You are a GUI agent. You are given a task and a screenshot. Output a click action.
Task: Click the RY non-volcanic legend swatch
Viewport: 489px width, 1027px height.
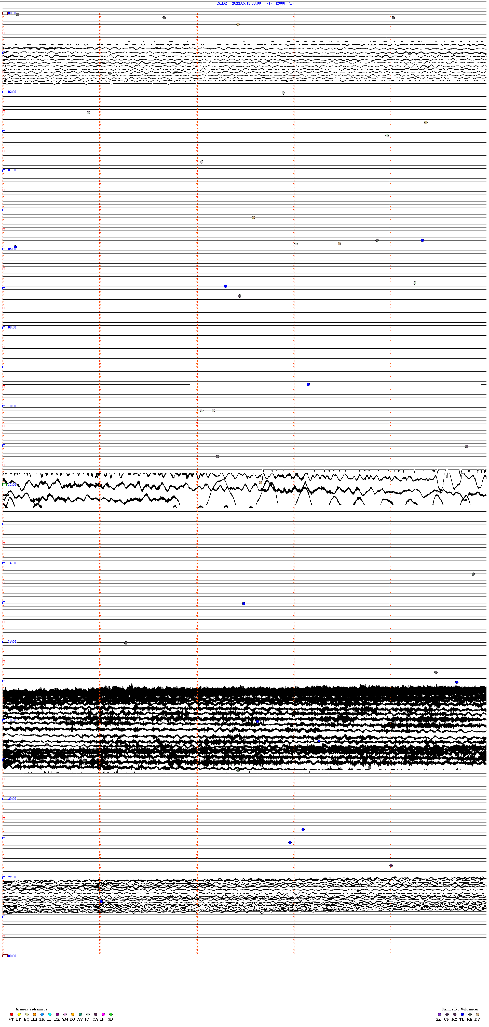point(455,1014)
